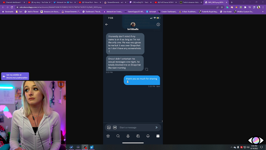Tap the heart reaction icon beside message
Viewport: 266px width, 150px height.
click(147, 69)
